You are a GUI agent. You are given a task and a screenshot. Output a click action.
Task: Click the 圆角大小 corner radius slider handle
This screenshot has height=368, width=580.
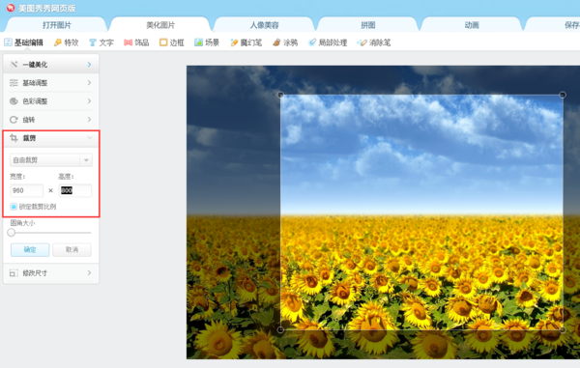(11, 233)
